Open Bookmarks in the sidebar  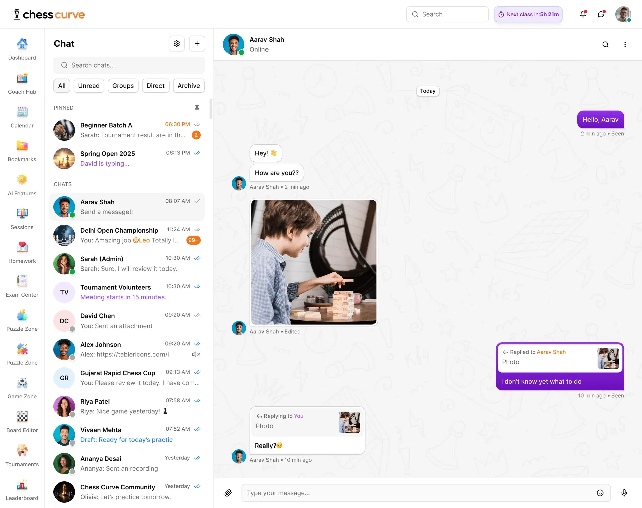point(22,151)
